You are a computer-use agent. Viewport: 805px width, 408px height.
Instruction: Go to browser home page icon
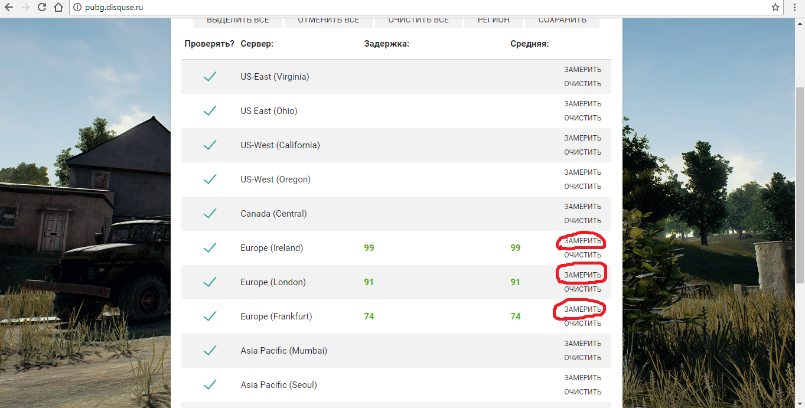point(58,8)
